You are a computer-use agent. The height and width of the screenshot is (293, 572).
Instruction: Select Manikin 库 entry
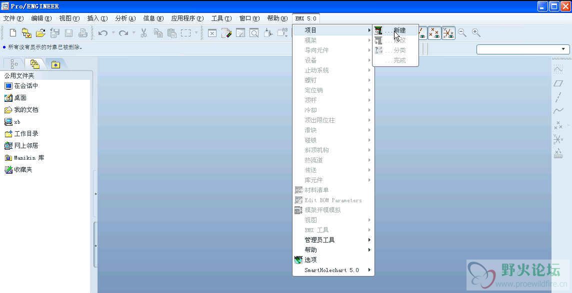tap(24, 158)
